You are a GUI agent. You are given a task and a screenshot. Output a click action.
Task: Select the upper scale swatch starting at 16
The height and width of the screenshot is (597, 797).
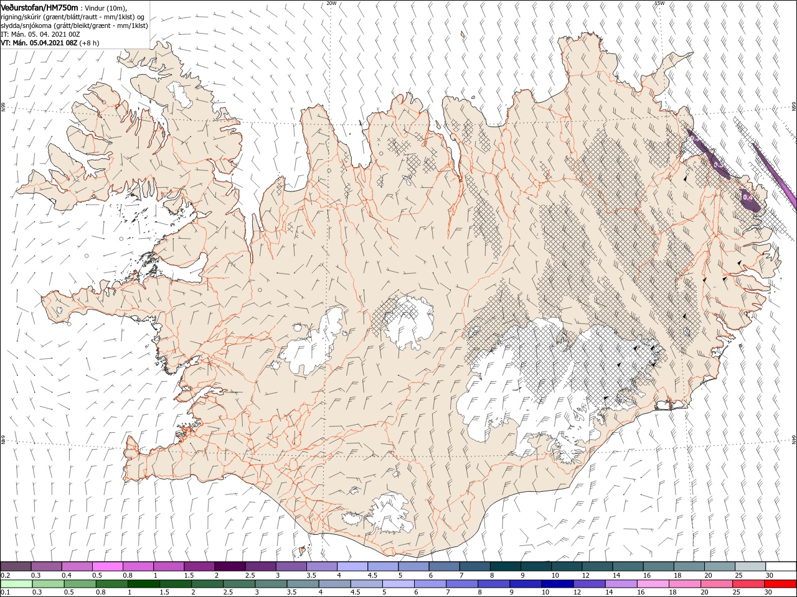point(658,567)
